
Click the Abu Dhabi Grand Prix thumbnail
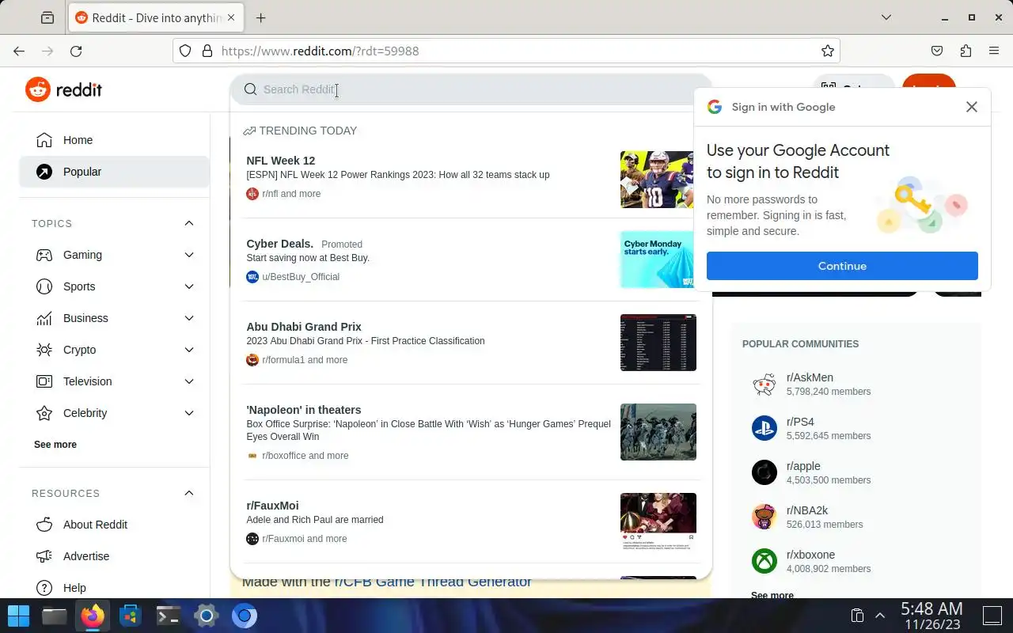[658, 343]
